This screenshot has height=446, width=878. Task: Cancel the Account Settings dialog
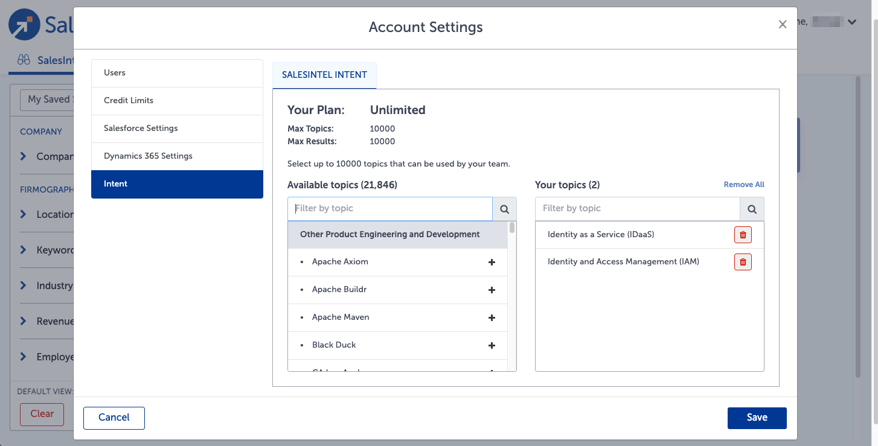[x=114, y=418]
